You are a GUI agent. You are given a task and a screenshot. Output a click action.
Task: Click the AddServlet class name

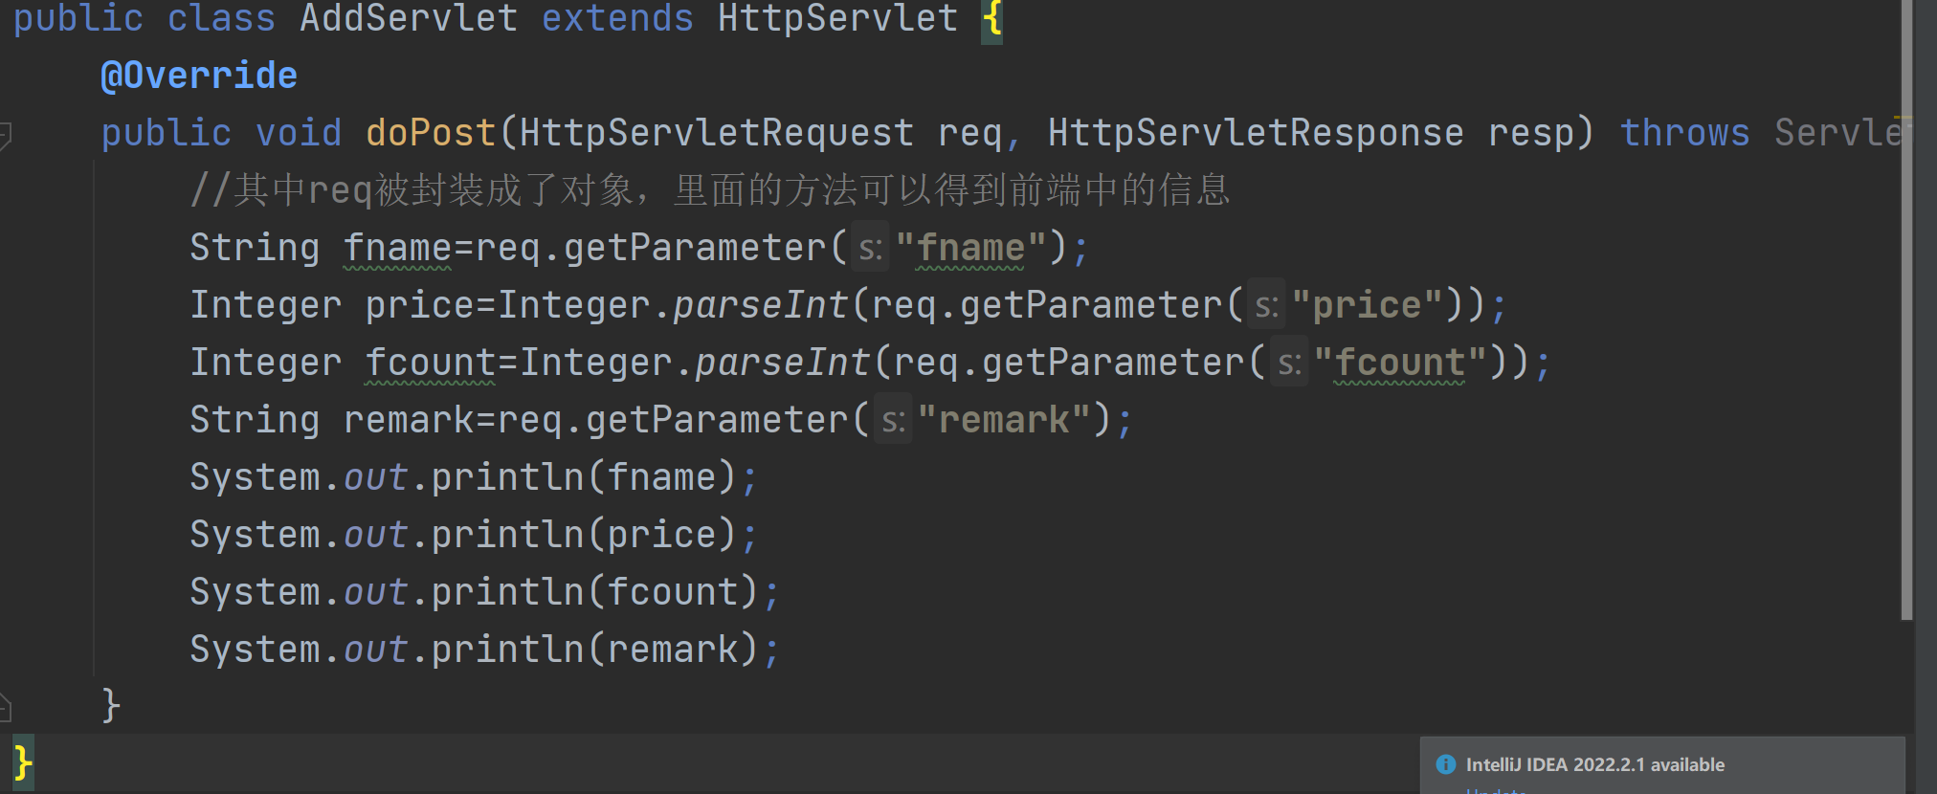[x=409, y=18]
